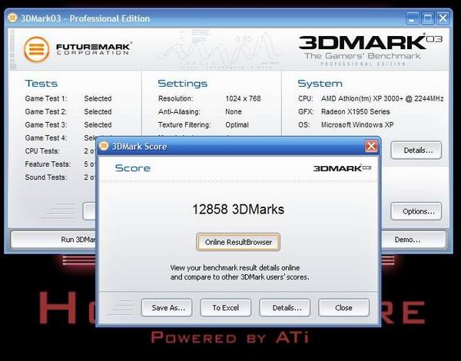Click the 'Settings' section heading
Screen dimensions: 461x361
point(183,83)
